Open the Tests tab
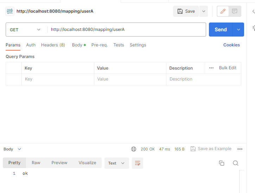255x193 pixels. pyautogui.click(x=119, y=45)
